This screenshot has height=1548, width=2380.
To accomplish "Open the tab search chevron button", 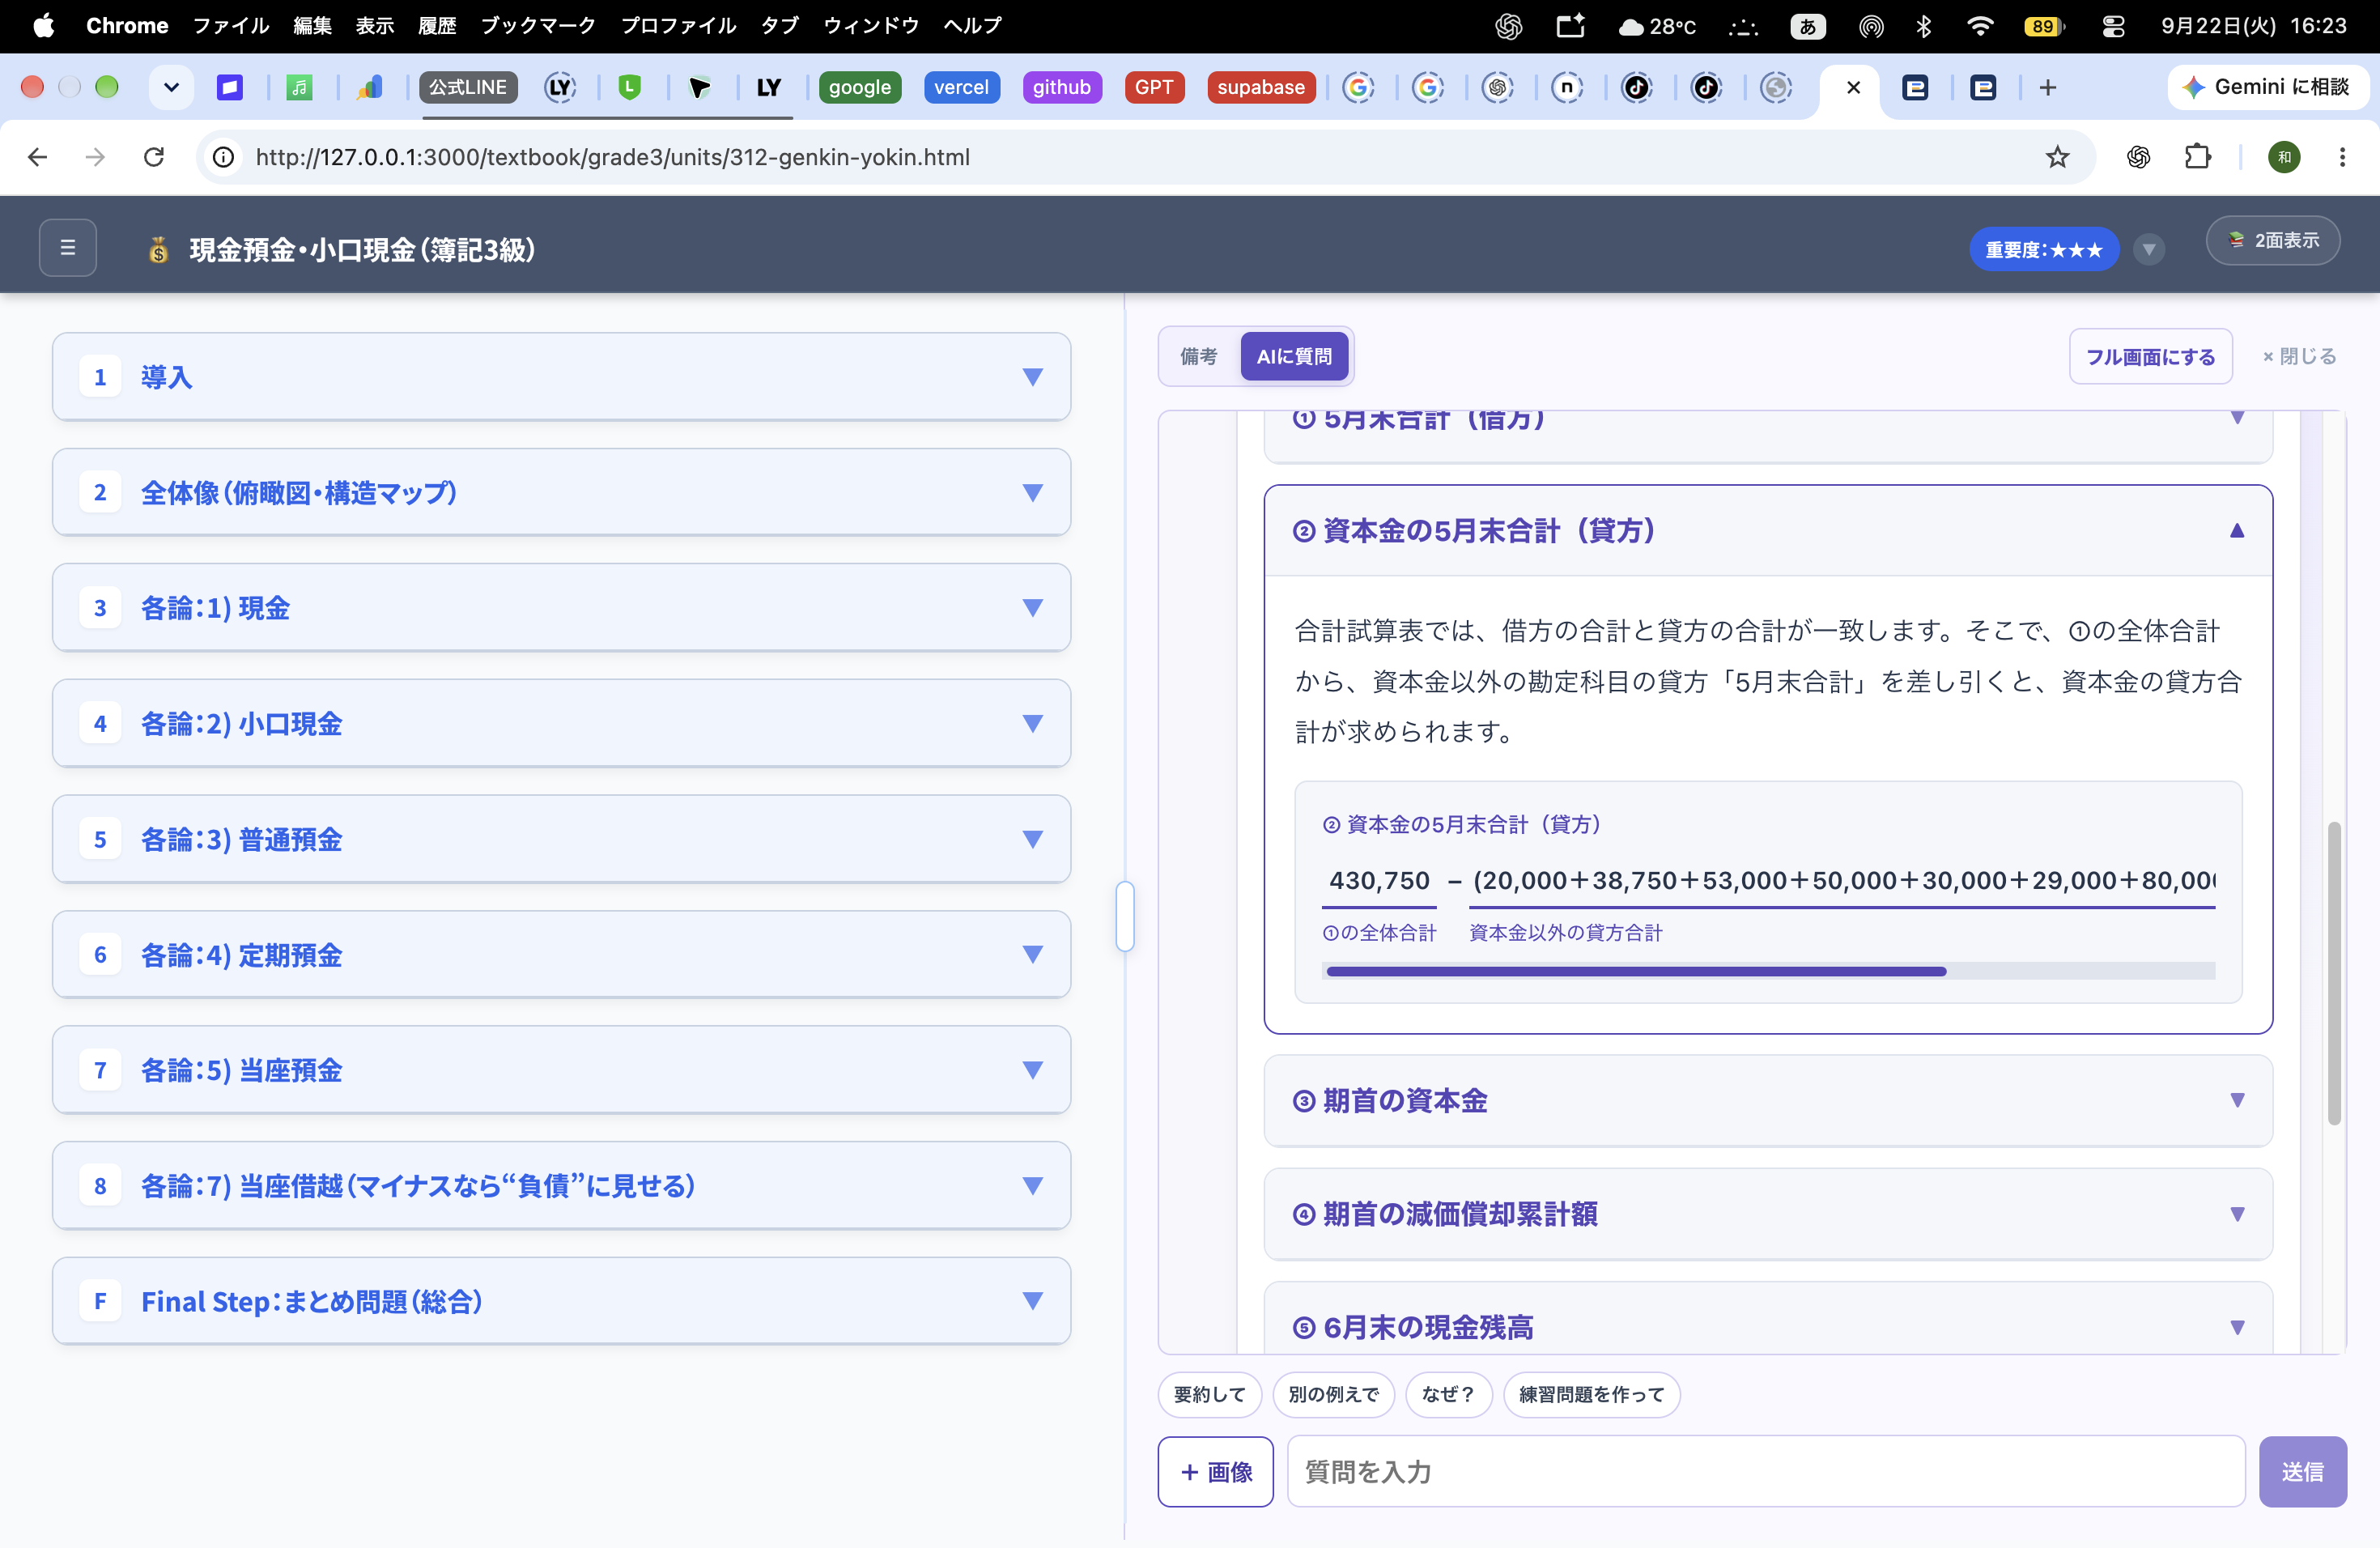I will point(171,87).
